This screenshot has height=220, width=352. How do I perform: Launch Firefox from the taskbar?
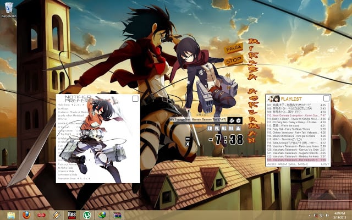click(x=26, y=215)
